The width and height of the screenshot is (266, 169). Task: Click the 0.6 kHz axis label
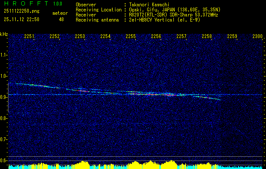coord(4,161)
